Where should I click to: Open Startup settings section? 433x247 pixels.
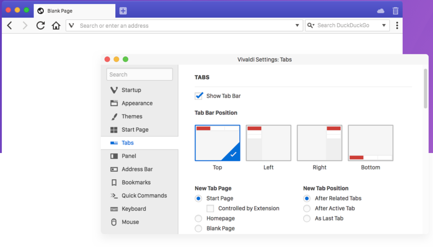[139, 90]
